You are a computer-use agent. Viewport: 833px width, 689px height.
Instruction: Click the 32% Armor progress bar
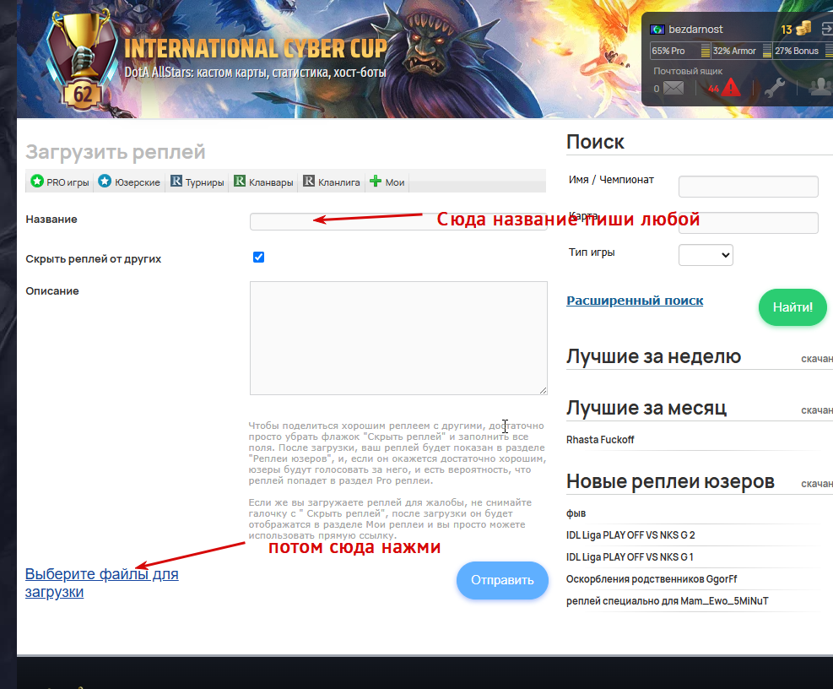tap(742, 51)
